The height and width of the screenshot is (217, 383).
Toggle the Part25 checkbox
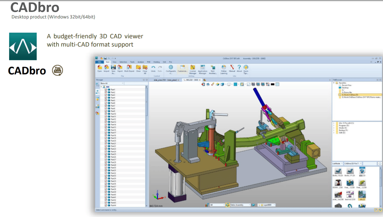[106, 154]
